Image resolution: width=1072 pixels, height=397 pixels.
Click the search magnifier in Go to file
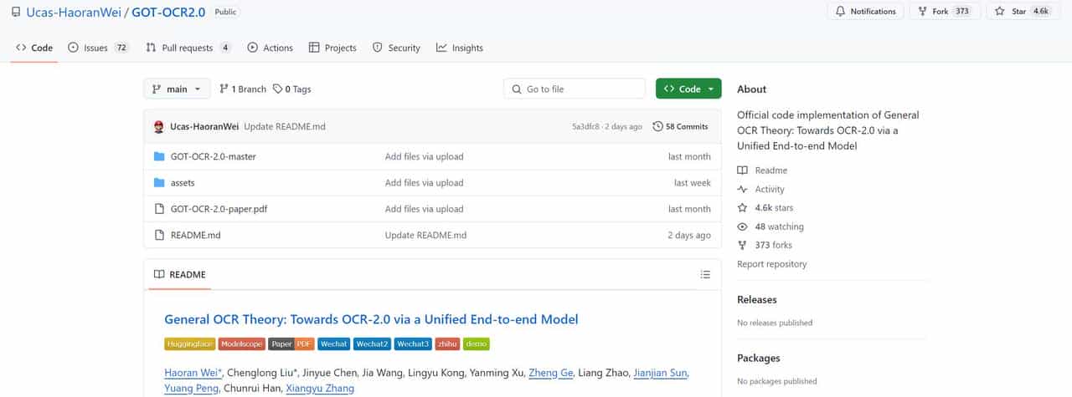516,89
